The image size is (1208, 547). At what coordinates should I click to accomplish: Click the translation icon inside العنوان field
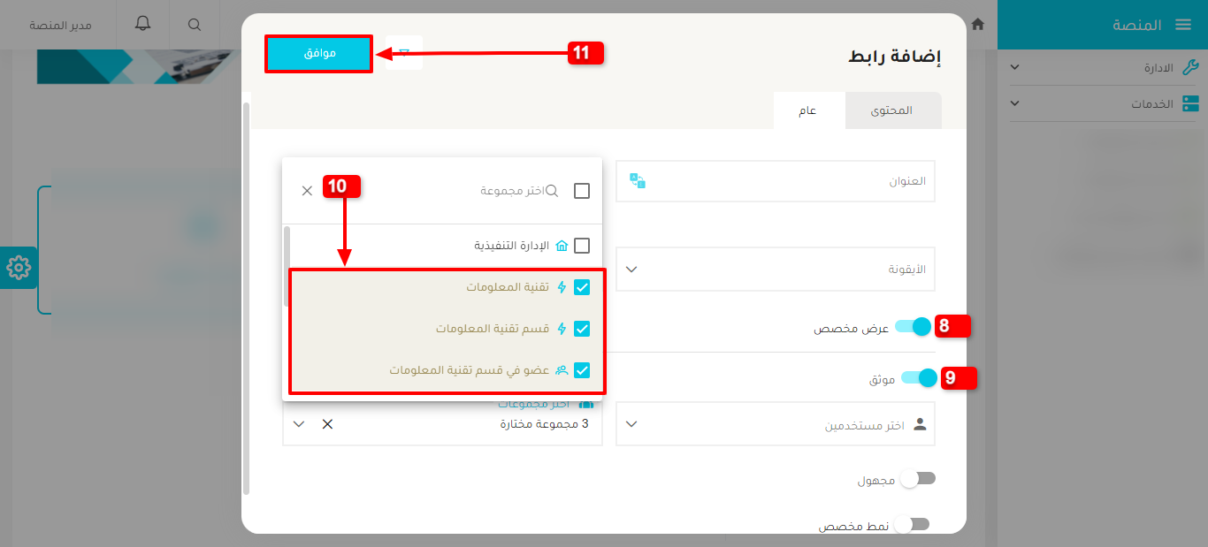tap(637, 180)
